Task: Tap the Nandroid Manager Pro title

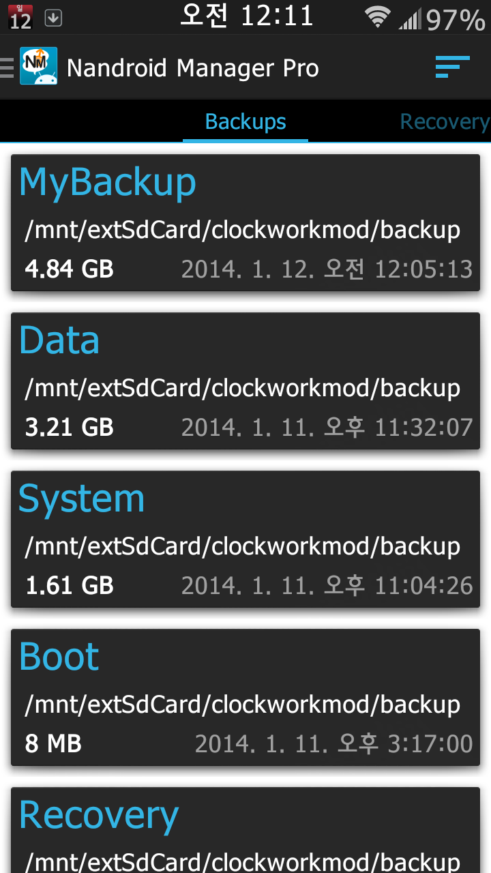Action: tap(193, 68)
